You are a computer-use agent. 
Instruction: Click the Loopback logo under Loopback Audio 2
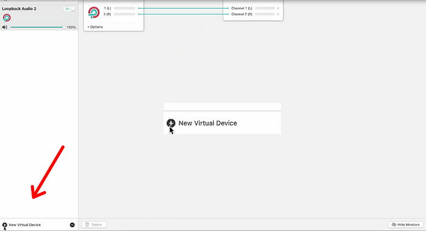[7, 18]
